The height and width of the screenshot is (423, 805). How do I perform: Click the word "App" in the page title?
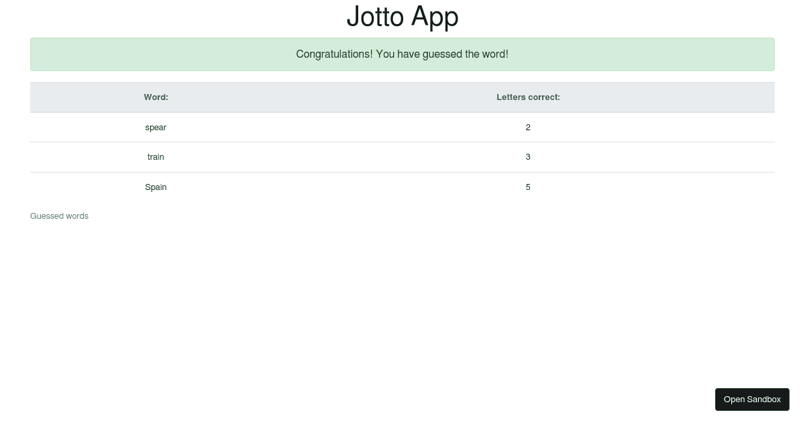(x=435, y=17)
